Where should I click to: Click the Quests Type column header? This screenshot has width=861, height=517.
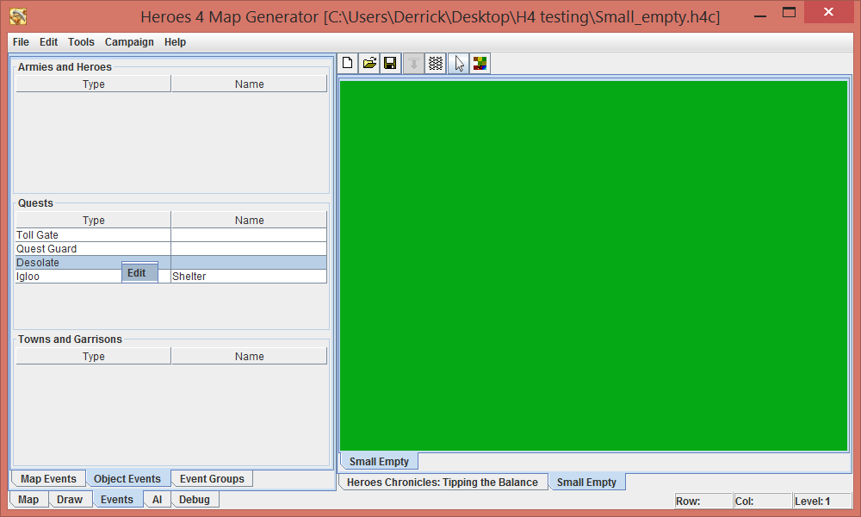[93, 220]
